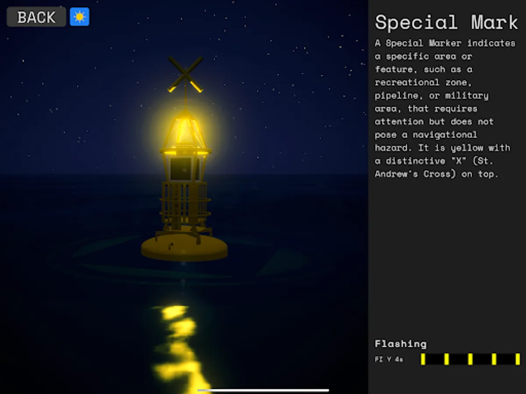This screenshot has height=394, width=526.
Task: Click a black interval in the flash sequence
Action: pos(434,359)
